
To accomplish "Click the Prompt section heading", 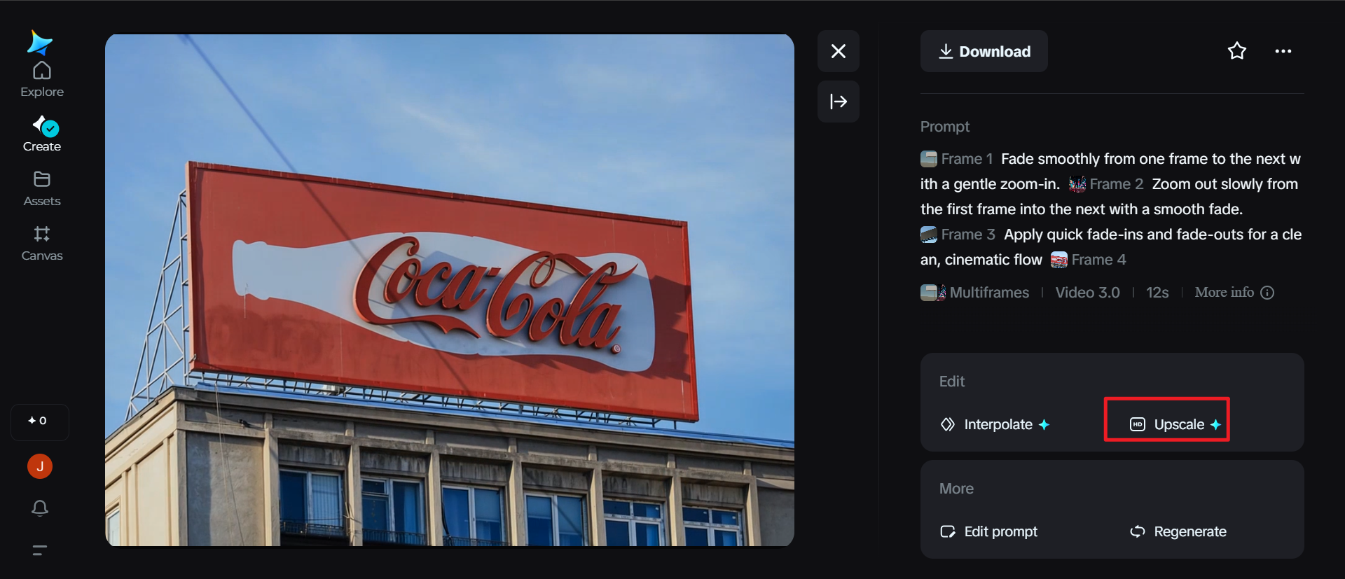I will click(945, 127).
